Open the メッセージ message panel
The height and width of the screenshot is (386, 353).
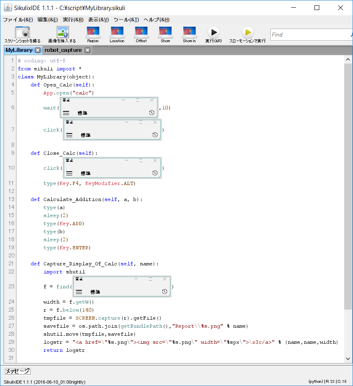pyautogui.click(x=17, y=371)
